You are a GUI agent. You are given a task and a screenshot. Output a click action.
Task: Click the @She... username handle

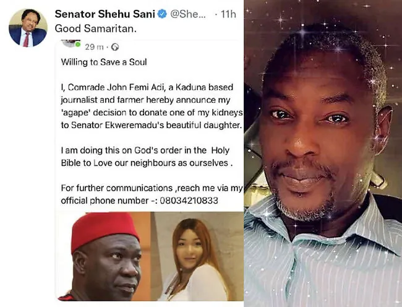click(x=188, y=14)
